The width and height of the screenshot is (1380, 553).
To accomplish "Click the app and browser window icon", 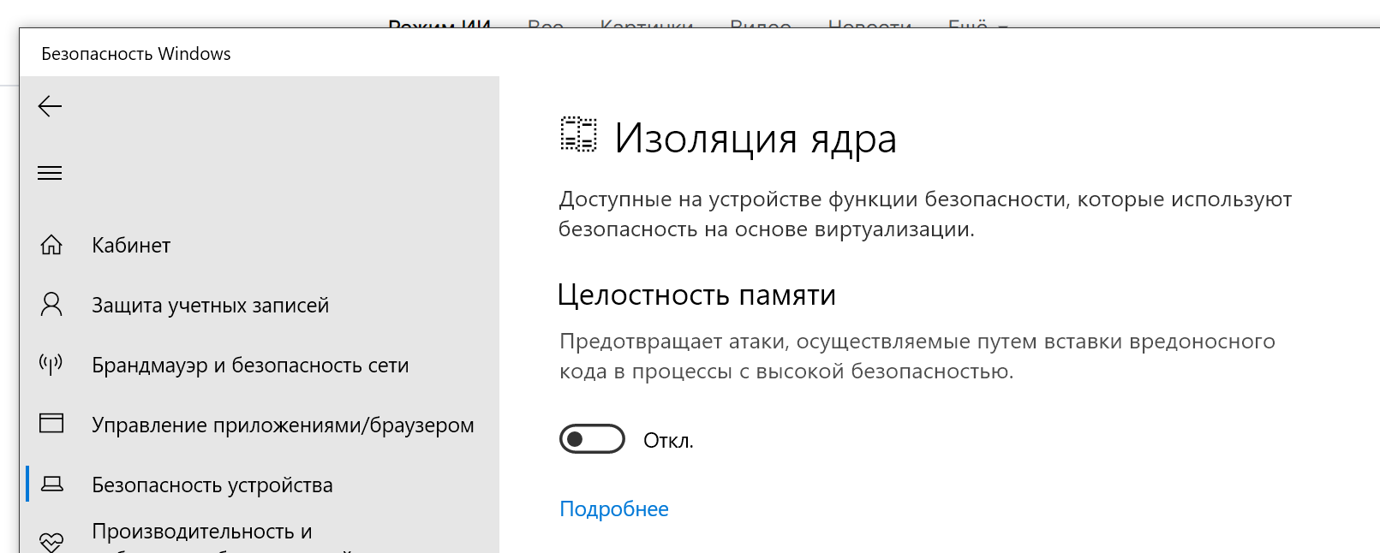I will (x=51, y=424).
